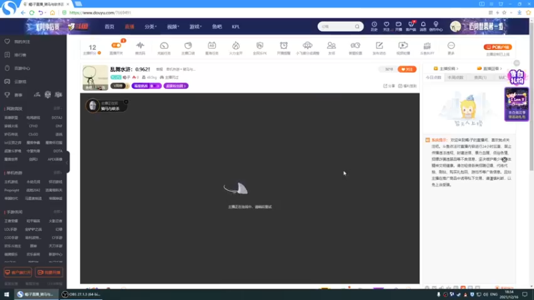Open the 更多 ellipsis icon
534x300 pixels.
tap(451, 47)
